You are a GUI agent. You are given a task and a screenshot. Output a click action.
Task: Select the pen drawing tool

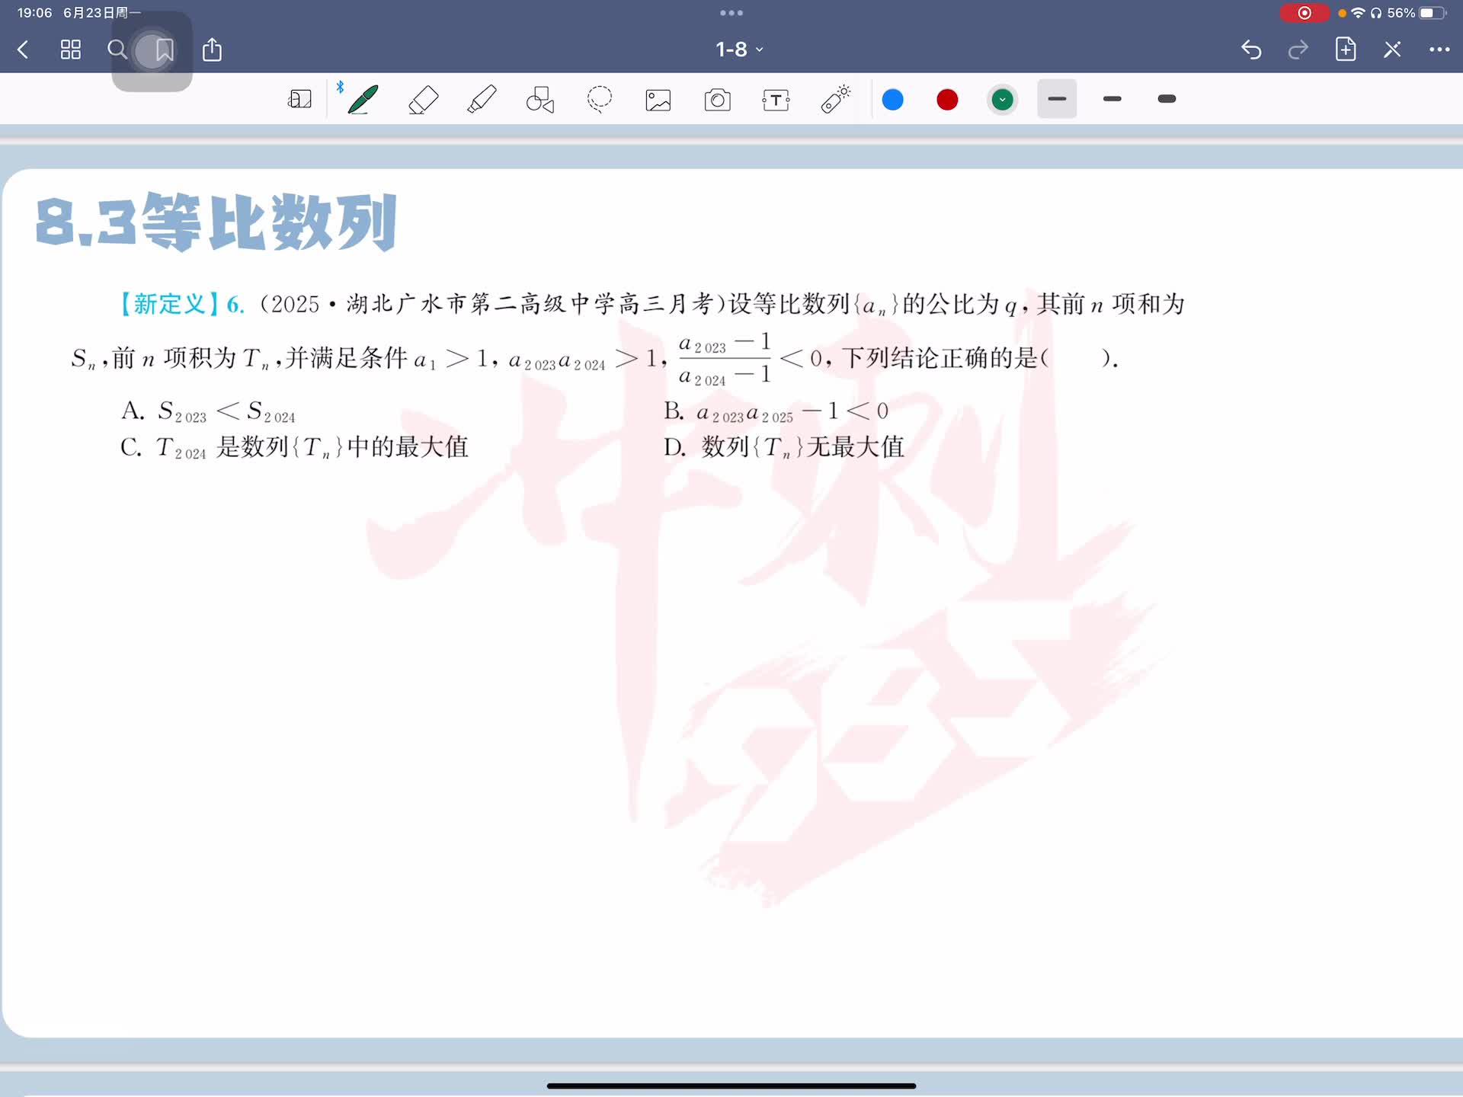click(363, 100)
